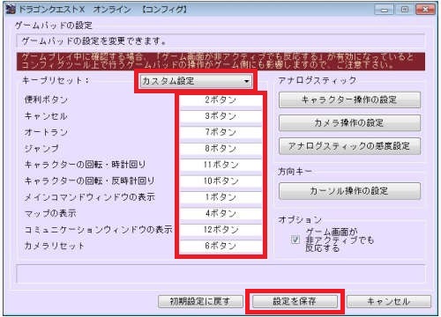Select the メインコマンドウィンドウ field showing 1ボタン
Image resolution: width=441 pixels, height=317 pixels.
click(x=220, y=197)
